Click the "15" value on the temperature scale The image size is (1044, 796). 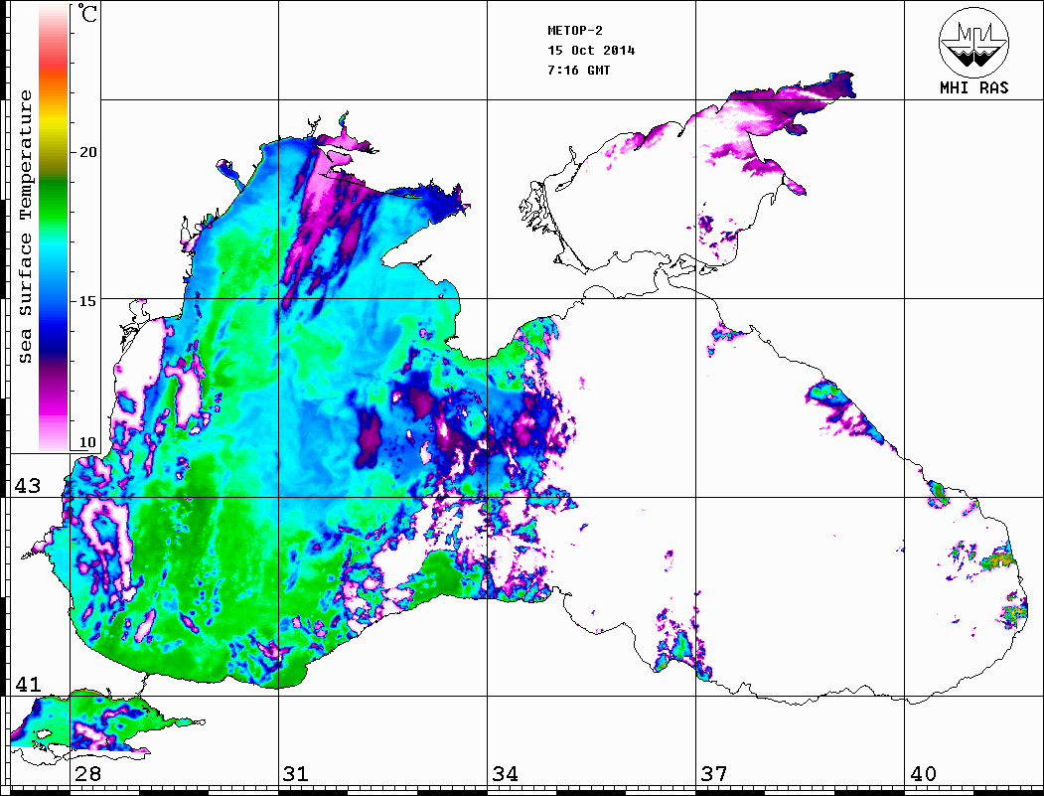point(87,301)
